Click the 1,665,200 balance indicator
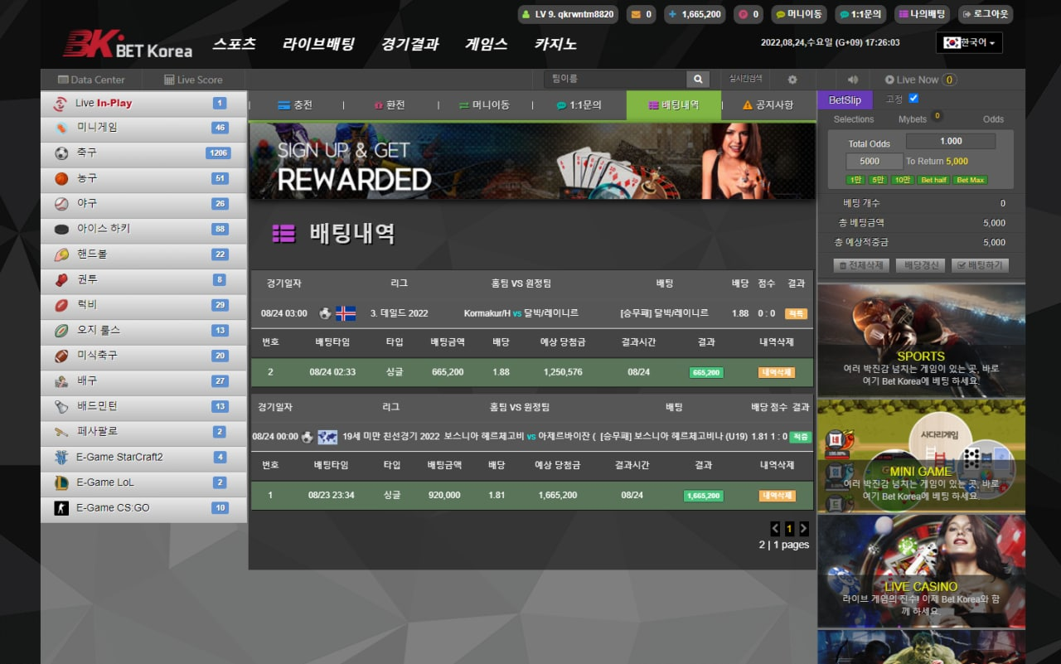 point(694,14)
